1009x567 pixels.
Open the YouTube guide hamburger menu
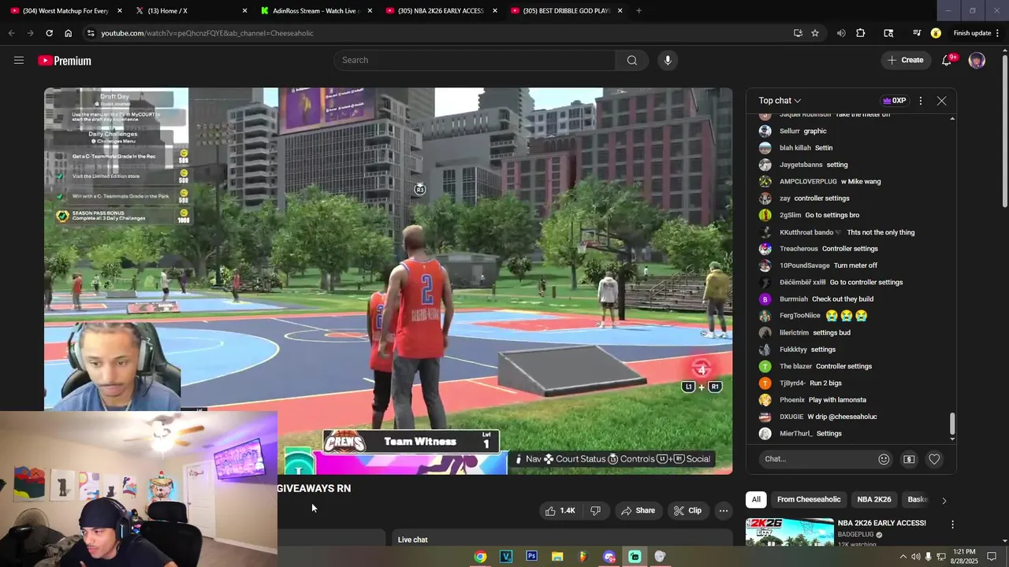point(19,61)
